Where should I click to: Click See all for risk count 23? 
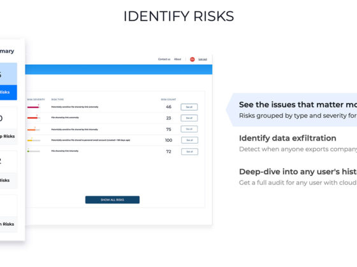[x=189, y=118]
